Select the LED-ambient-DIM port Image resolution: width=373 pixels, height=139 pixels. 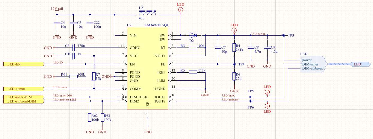point(23,101)
